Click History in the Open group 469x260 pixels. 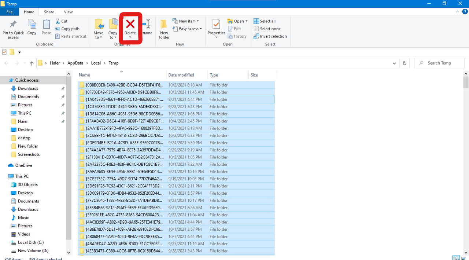(237, 36)
